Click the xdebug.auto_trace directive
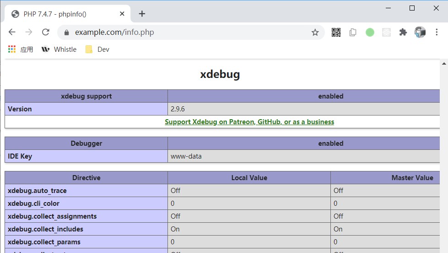This screenshot has height=253, width=448. 37,191
